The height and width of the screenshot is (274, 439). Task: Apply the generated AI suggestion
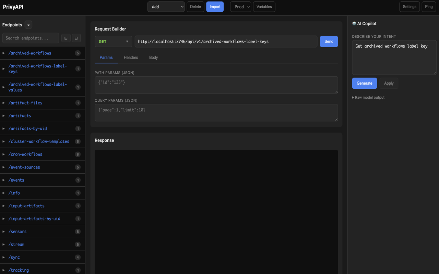tap(389, 83)
